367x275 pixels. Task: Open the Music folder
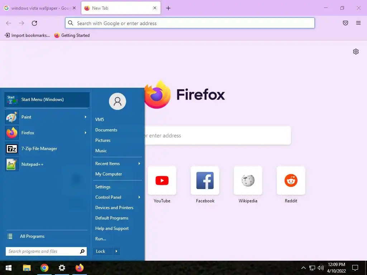[101, 151]
